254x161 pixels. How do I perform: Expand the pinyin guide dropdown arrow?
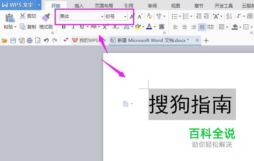164,16
